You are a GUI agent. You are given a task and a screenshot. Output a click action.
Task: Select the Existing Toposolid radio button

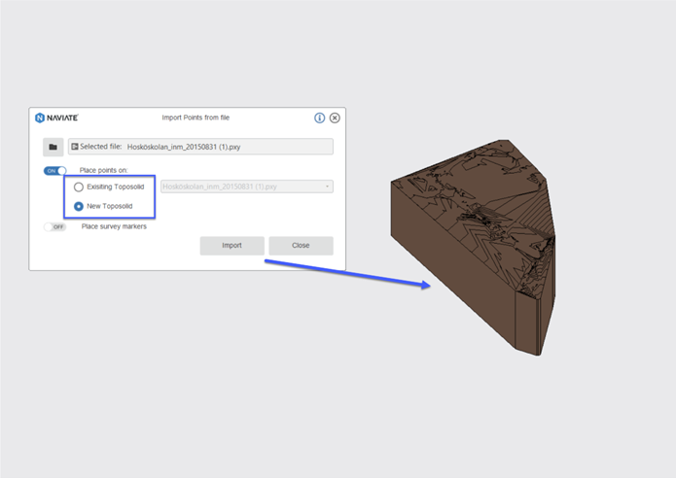(79, 187)
